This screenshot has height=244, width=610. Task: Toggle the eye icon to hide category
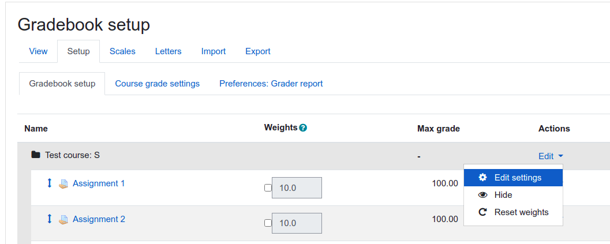pos(483,195)
